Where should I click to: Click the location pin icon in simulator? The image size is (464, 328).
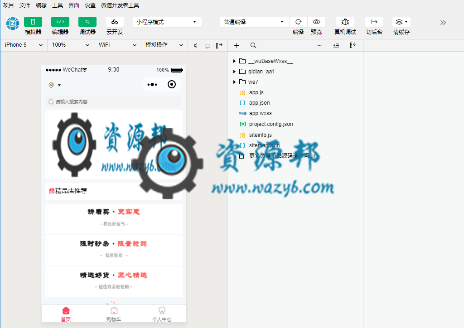point(51,85)
